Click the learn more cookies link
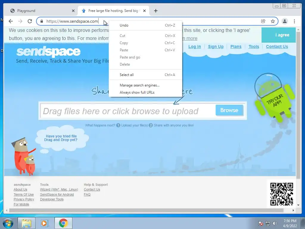The width and height of the screenshot is (305, 229). click(x=190, y=38)
